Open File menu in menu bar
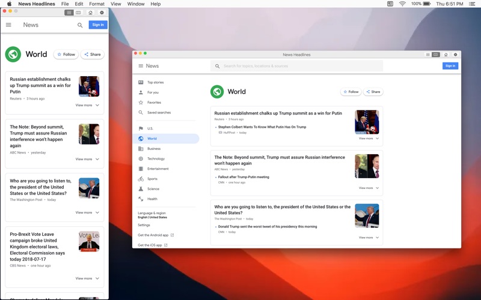481x300 pixels. [65, 4]
